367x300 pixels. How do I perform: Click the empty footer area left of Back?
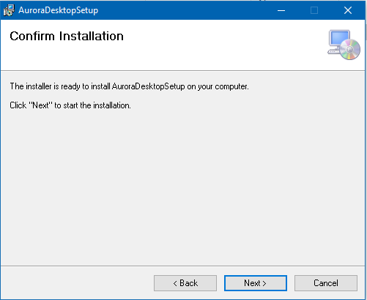pyautogui.click(x=77, y=283)
